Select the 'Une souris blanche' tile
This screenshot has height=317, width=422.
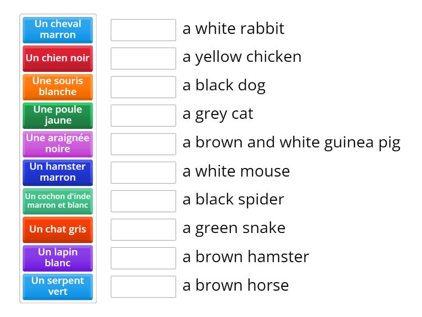point(57,87)
